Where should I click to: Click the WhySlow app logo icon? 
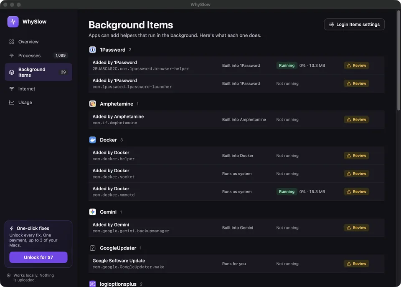pyautogui.click(x=13, y=22)
